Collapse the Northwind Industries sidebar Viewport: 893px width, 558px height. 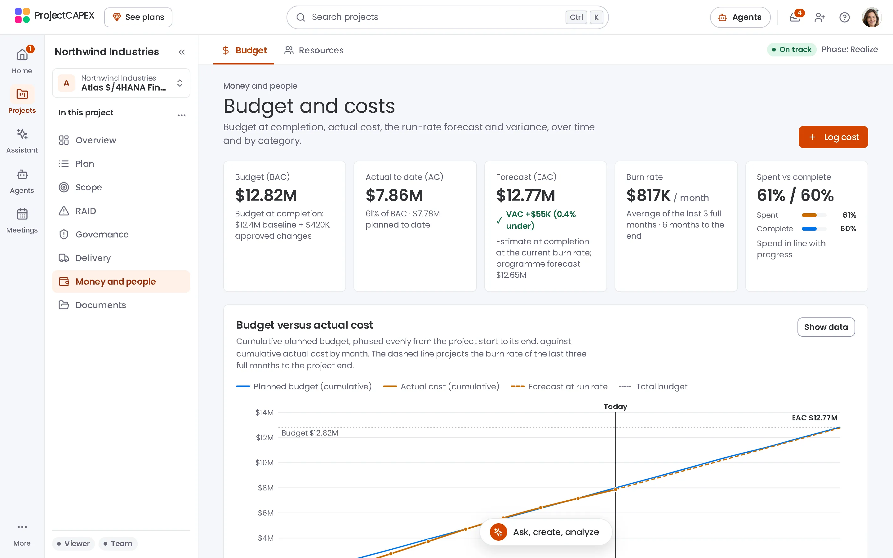(182, 52)
